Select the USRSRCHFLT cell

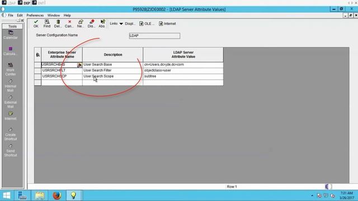[62, 70]
